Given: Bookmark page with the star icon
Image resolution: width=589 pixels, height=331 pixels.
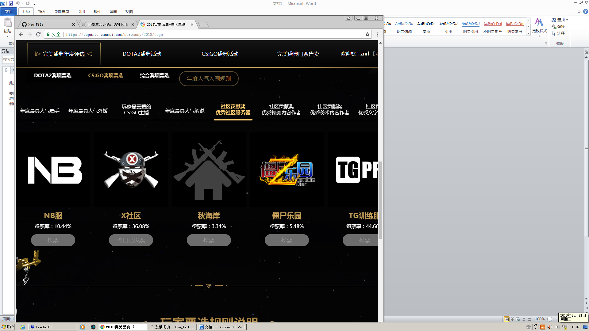Looking at the screenshot, I should (x=367, y=34).
